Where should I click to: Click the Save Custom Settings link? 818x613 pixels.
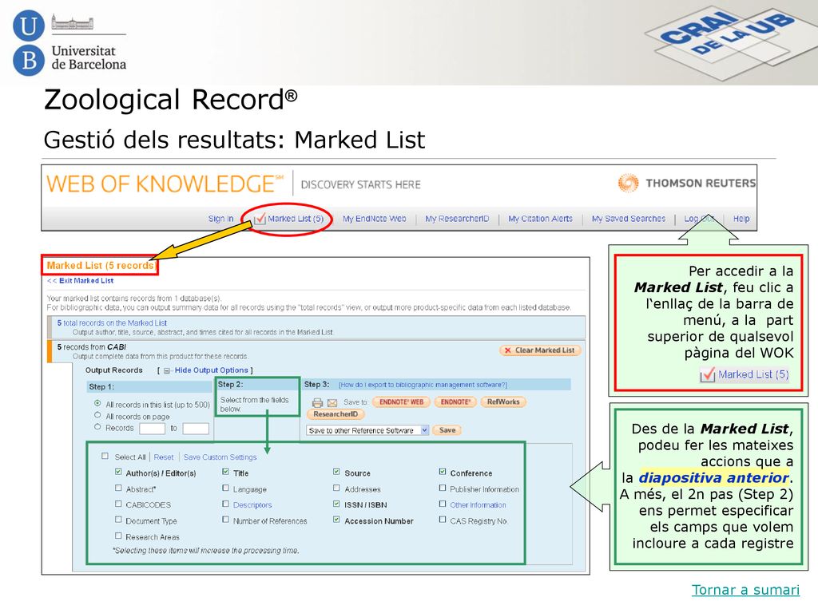[220, 457]
